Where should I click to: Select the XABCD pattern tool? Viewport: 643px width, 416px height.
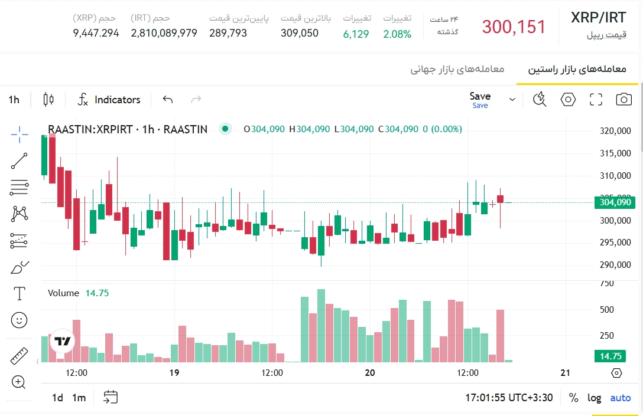[20, 214]
